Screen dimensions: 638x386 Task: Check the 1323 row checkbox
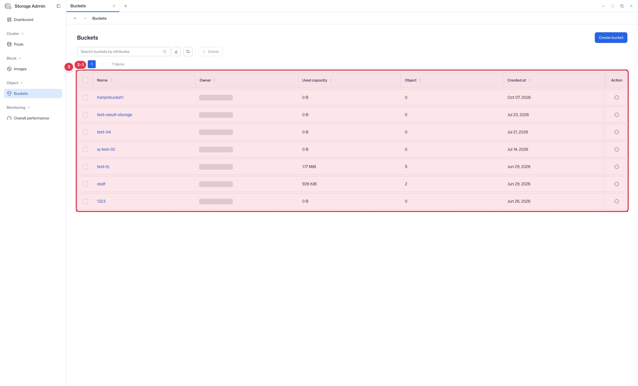click(x=85, y=201)
